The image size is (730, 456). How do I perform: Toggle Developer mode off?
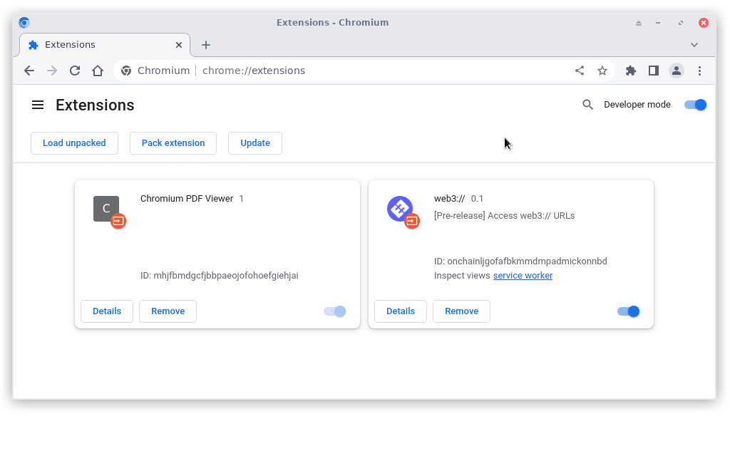(x=696, y=105)
